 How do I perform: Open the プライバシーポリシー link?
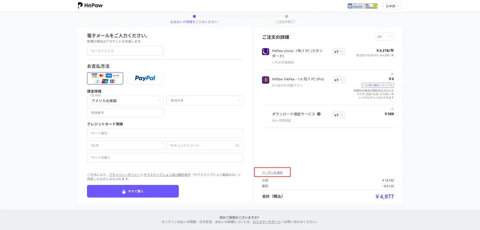click(124, 175)
